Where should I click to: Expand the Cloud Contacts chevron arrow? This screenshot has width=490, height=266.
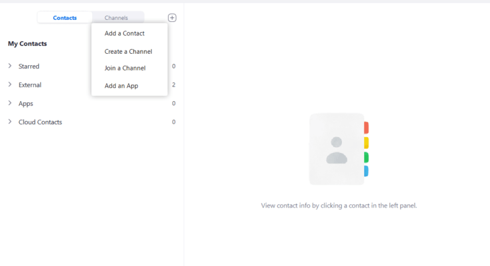coord(10,122)
